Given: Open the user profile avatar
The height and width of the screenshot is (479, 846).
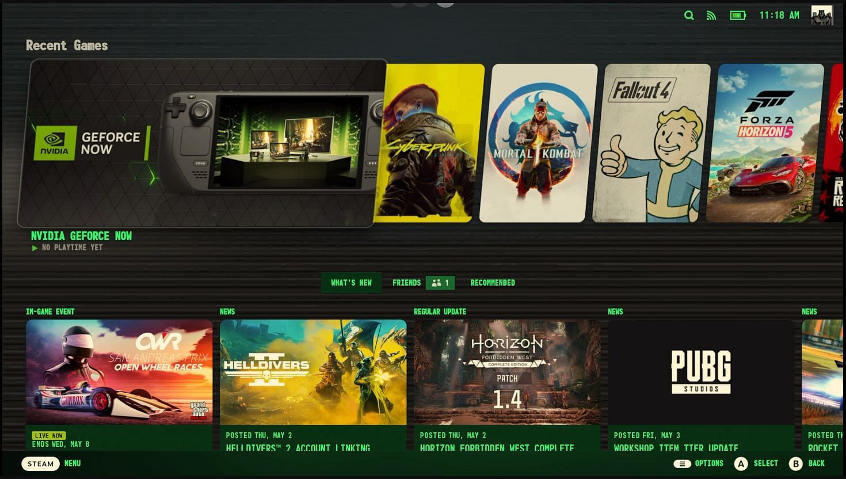Looking at the screenshot, I should click(x=822, y=16).
